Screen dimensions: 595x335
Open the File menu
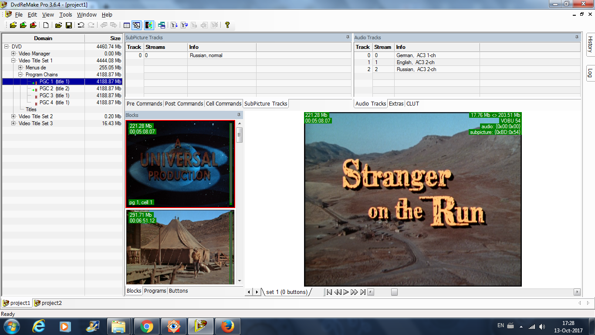point(19,14)
